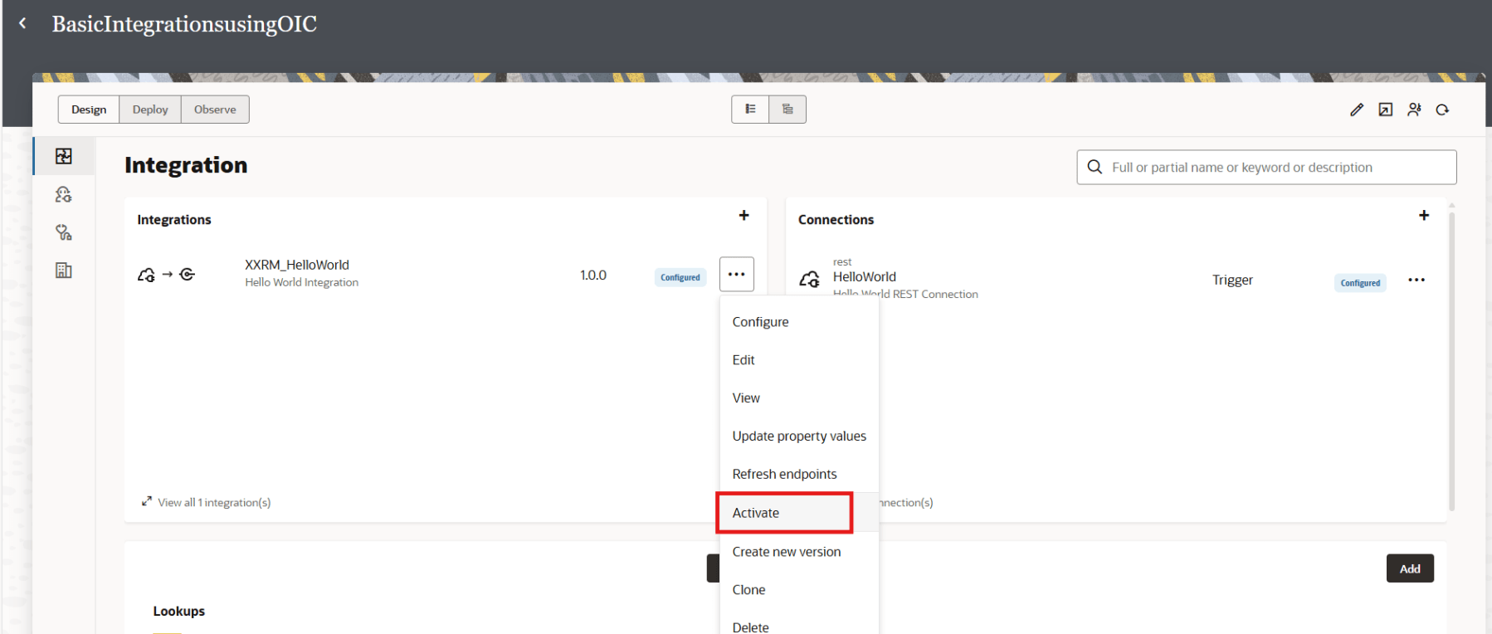Switch to the left list view toggle

[750, 110]
